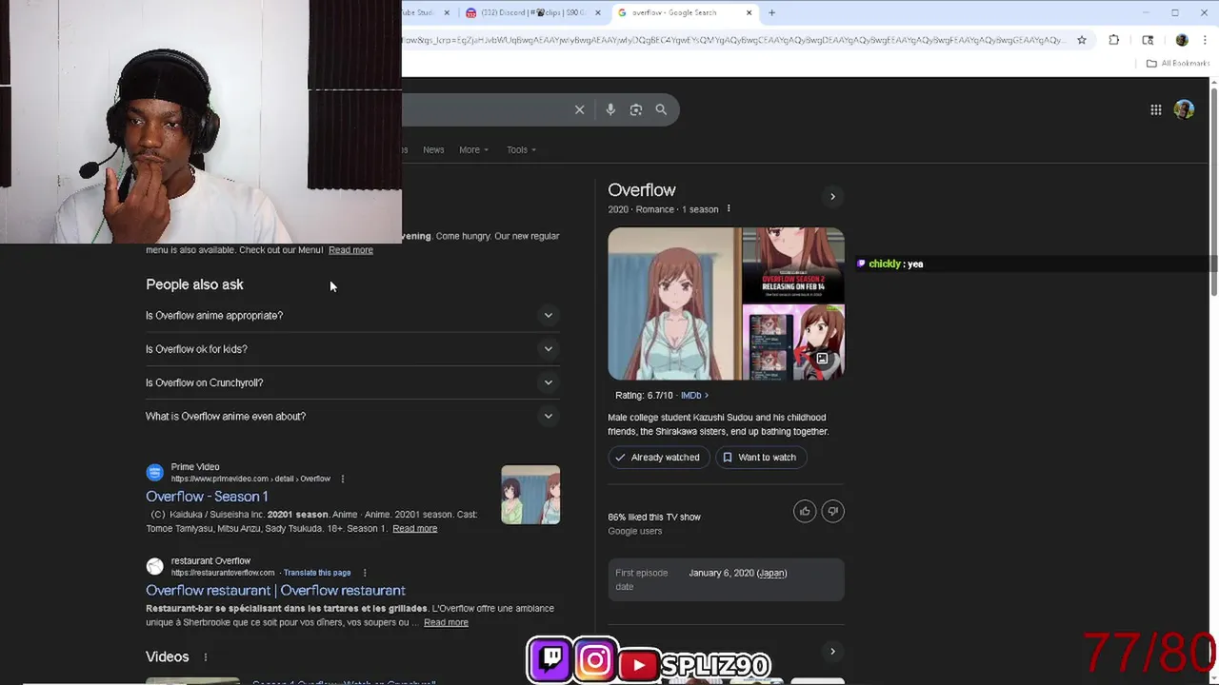Viewport: 1219px width, 685px height.
Task: Open the Prime Video result thumbnail
Action: coord(530,495)
